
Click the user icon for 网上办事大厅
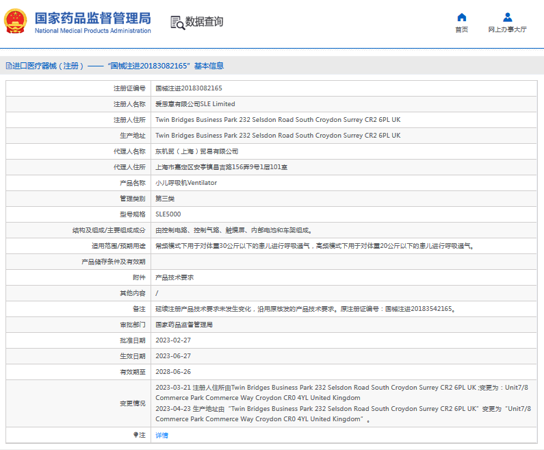507,17
